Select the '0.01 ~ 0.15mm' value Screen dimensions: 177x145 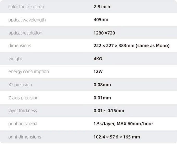[x=109, y=111]
